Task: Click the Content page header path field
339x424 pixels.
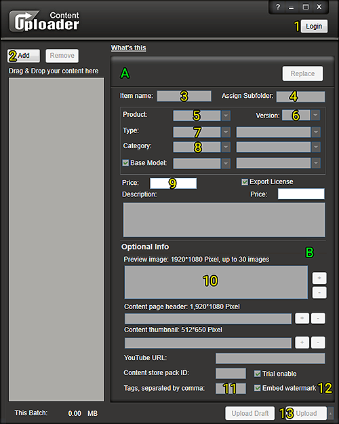Action: pos(208,319)
